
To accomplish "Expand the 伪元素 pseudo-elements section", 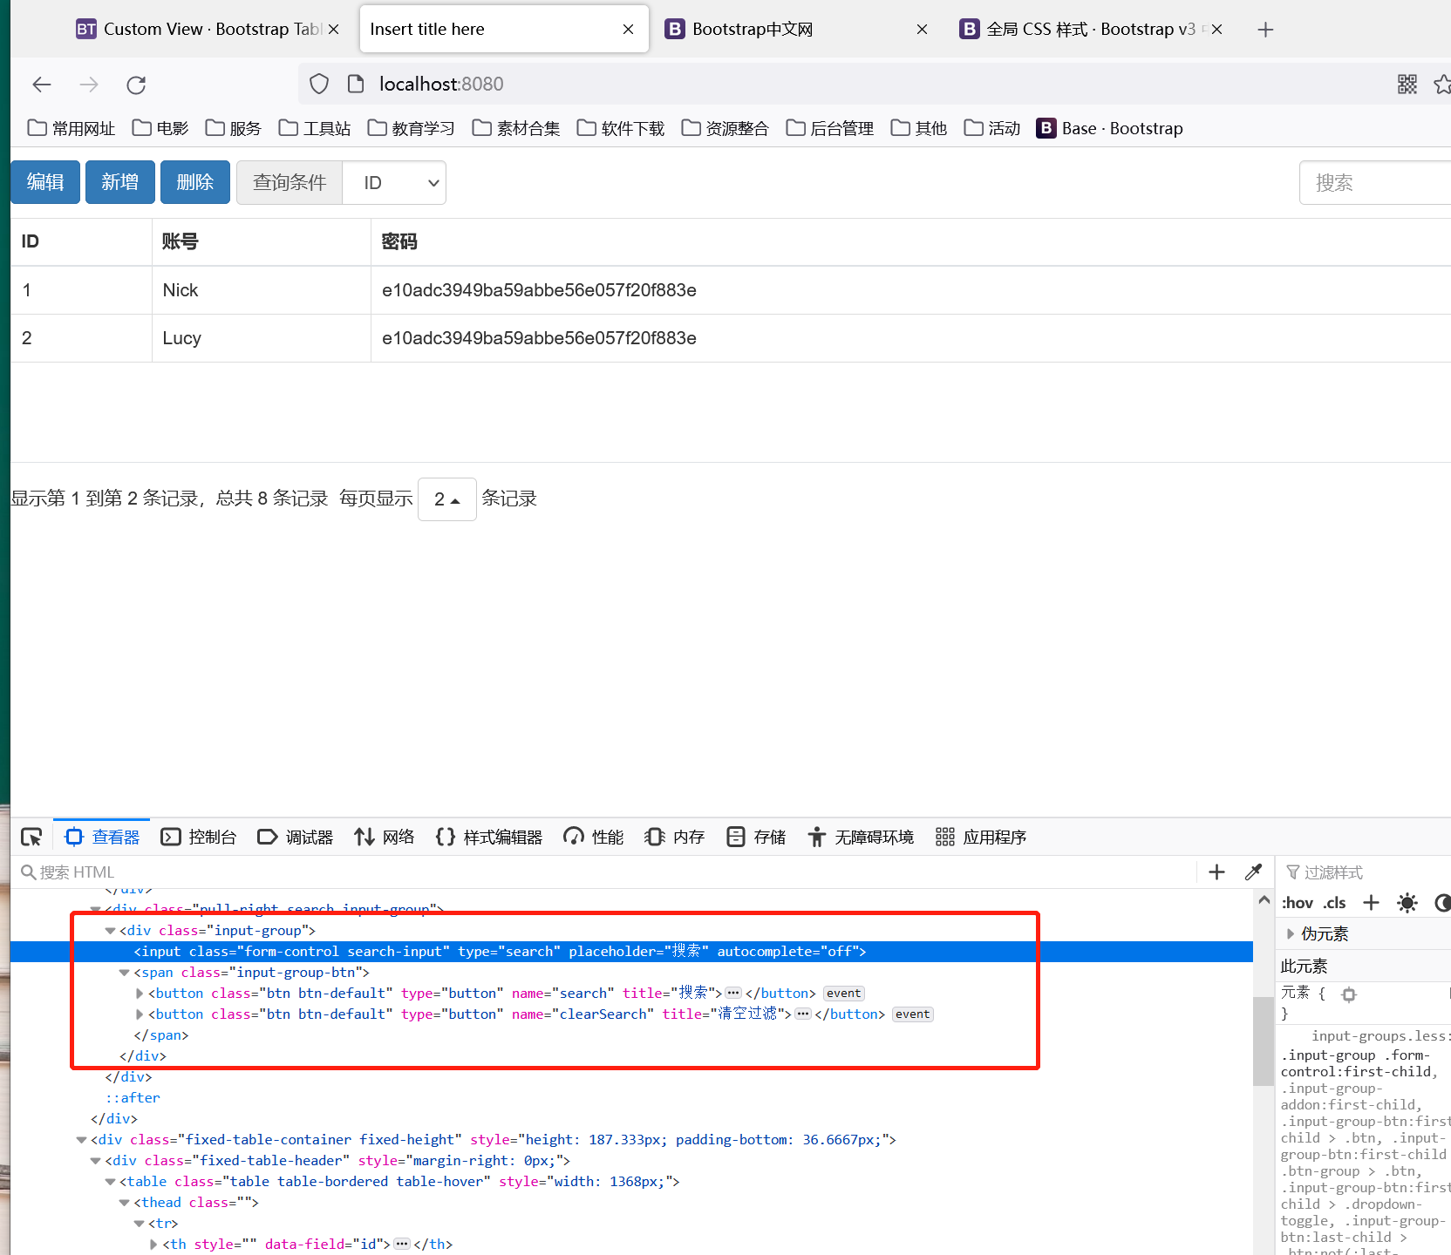I will [x=1291, y=934].
